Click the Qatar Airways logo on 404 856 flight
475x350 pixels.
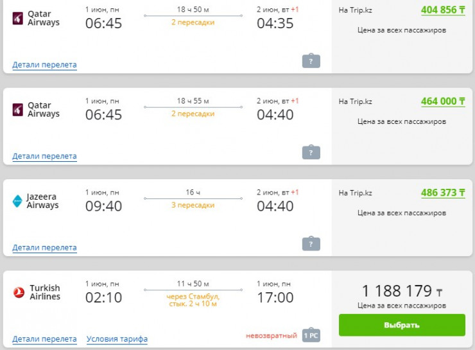[x=17, y=18]
